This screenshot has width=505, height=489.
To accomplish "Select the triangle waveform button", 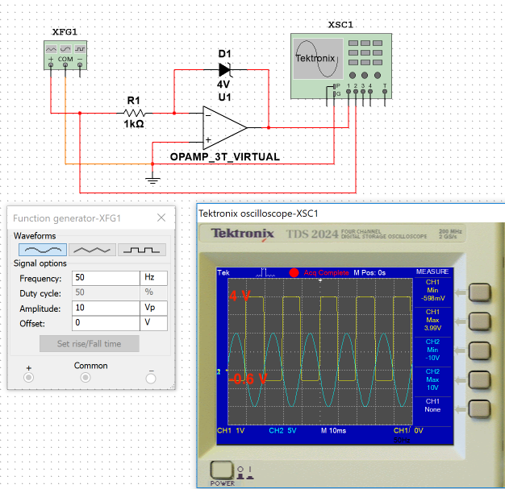I will click(91, 250).
